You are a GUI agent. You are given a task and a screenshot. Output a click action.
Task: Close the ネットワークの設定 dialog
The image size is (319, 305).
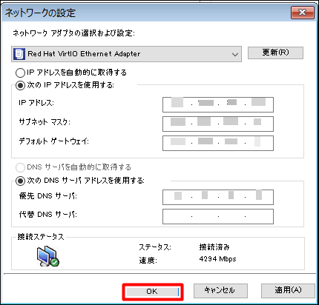[303, 13]
